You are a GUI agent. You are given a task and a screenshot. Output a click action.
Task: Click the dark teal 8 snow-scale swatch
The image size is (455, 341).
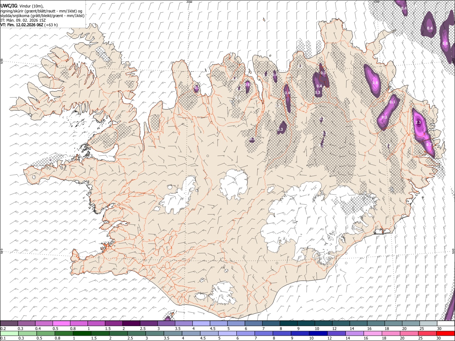(289, 323)
